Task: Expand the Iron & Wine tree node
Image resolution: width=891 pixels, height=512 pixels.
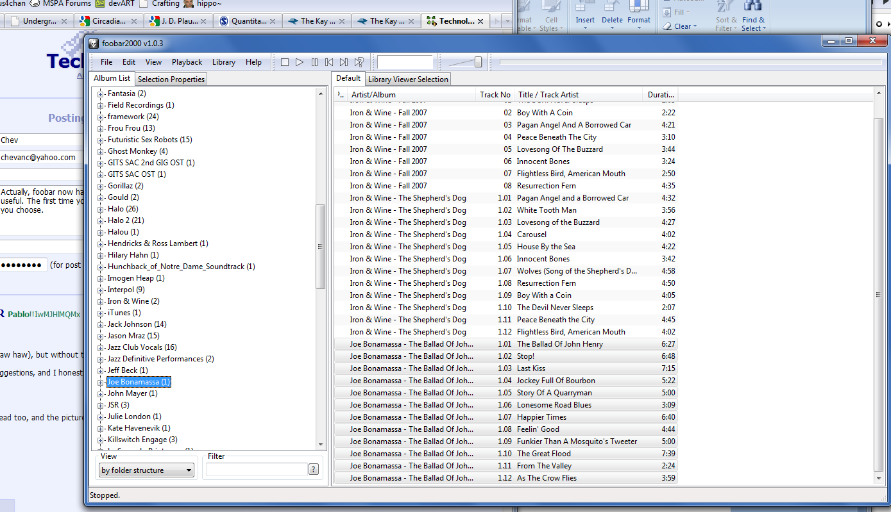Action: 101,302
